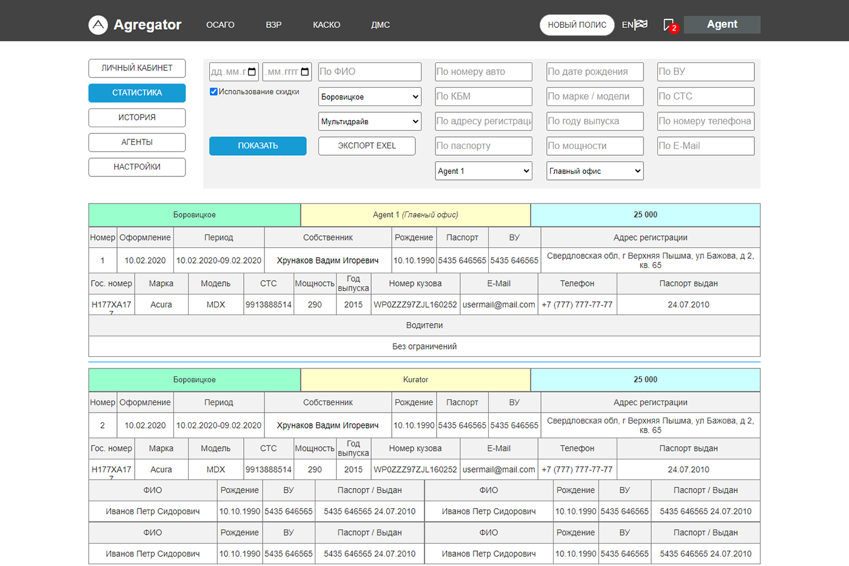849x566 pixels.
Task: Select ДМС in the top navigation
Action: pos(380,25)
